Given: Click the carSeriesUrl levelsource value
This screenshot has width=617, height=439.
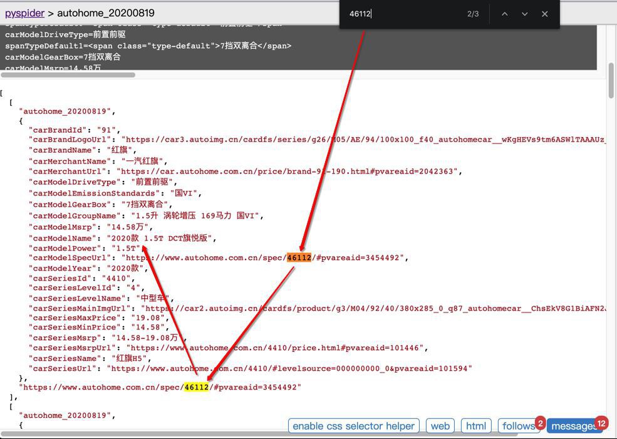Looking at the screenshot, I should pos(289,369).
